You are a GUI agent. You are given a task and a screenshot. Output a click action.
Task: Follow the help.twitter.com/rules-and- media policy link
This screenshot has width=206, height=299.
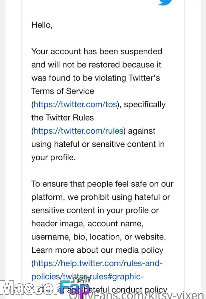click(98, 263)
